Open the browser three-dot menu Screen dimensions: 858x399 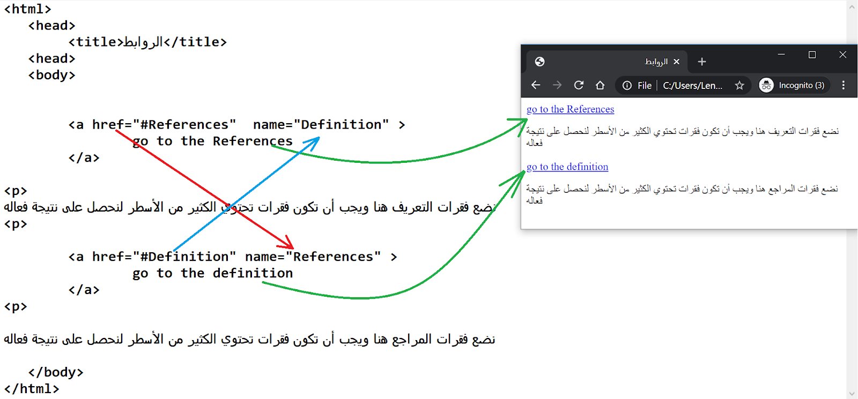click(843, 85)
